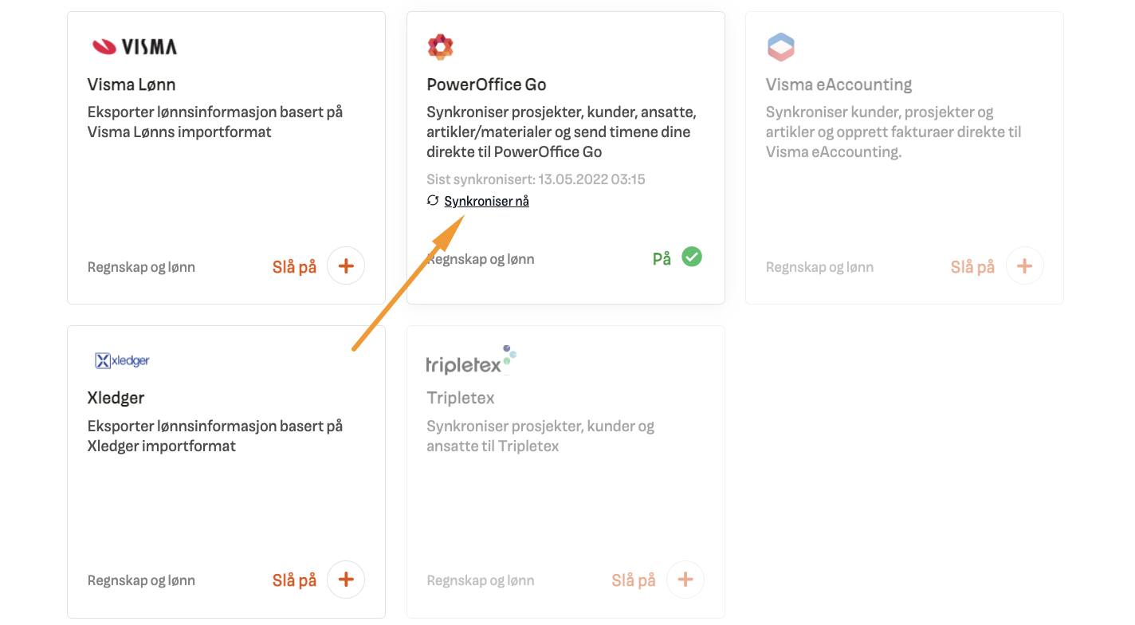Click the plus icon on Tripletex card
The width and height of the screenshot is (1135, 625).
[685, 580]
